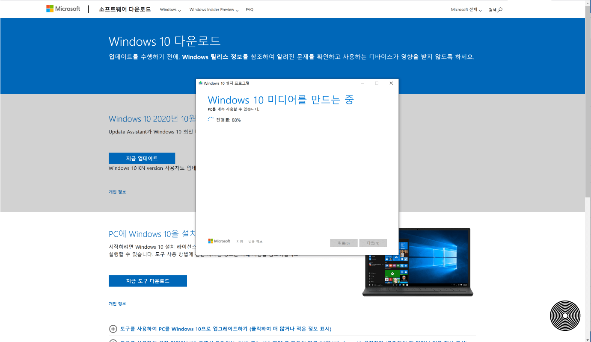Click the disabled 뒤로(B) button
The height and width of the screenshot is (342, 591).
click(x=344, y=243)
